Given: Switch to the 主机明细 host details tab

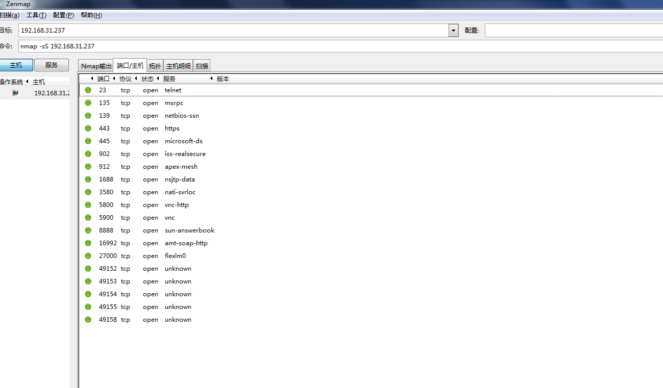Looking at the screenshot, I should 179,66.
